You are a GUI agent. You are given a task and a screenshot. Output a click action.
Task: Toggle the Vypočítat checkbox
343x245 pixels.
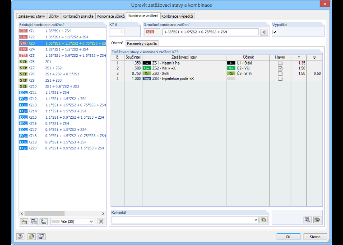click(x=275, y=32)
